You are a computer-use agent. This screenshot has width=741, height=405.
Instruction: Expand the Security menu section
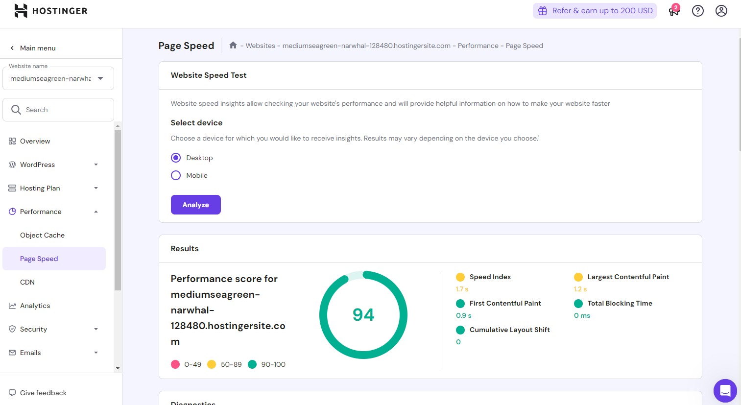point(96,329)
